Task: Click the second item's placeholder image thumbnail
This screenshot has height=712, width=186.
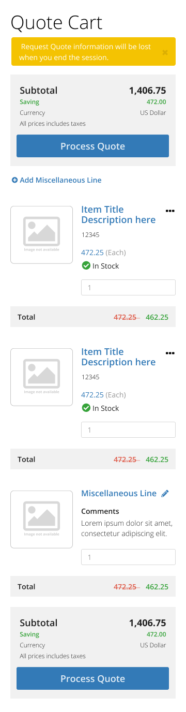Action: (x=42, y=377)
